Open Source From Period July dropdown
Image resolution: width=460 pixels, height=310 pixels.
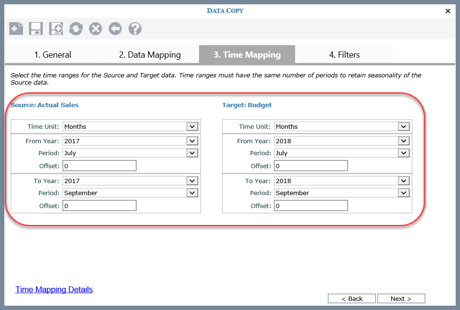(x=130, y=153)
